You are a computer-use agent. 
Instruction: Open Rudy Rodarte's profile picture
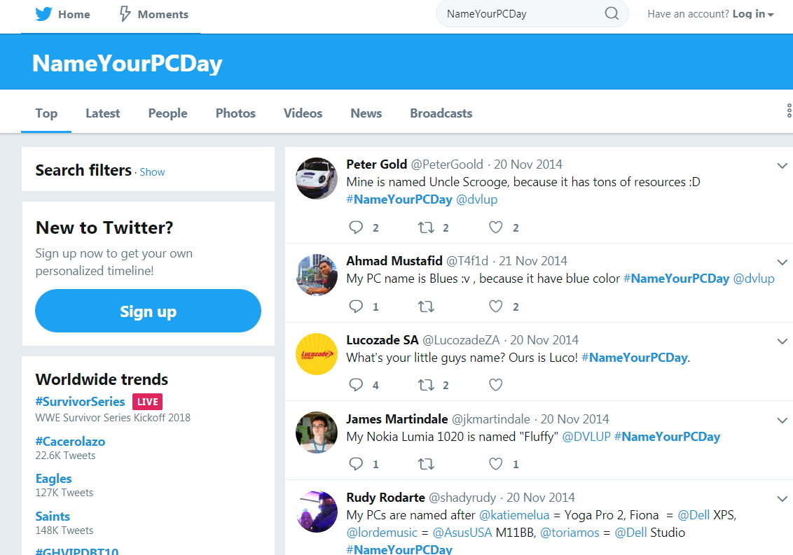tap(317, 512)
